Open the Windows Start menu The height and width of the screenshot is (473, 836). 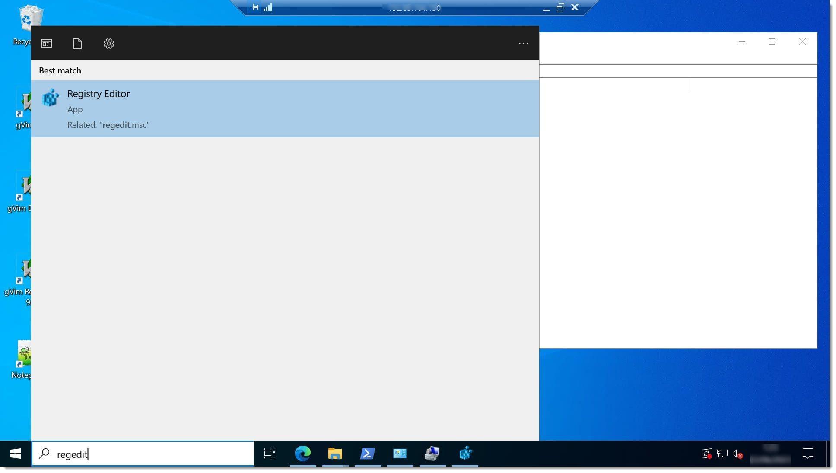[16, 454]
